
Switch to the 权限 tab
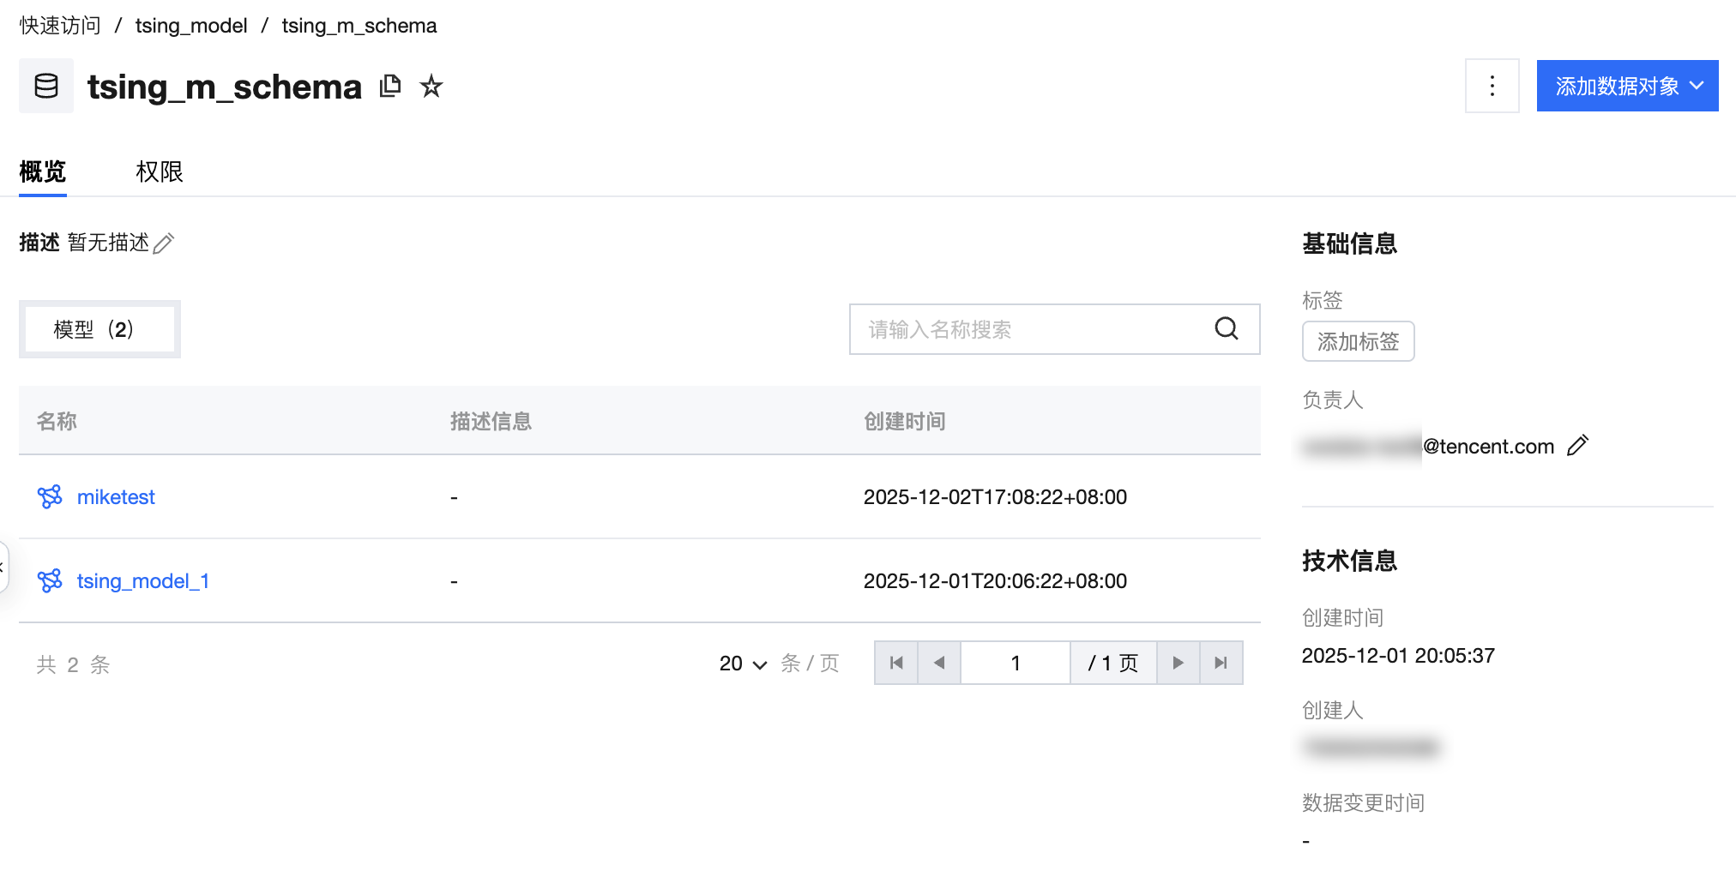click(x=160, y=171)
